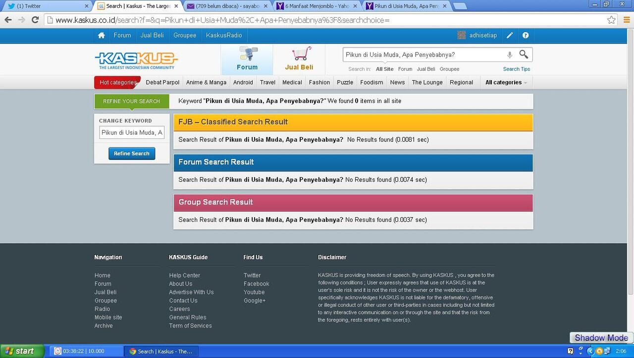
Task: Select All Site search scope
Action: coord(384,69)
